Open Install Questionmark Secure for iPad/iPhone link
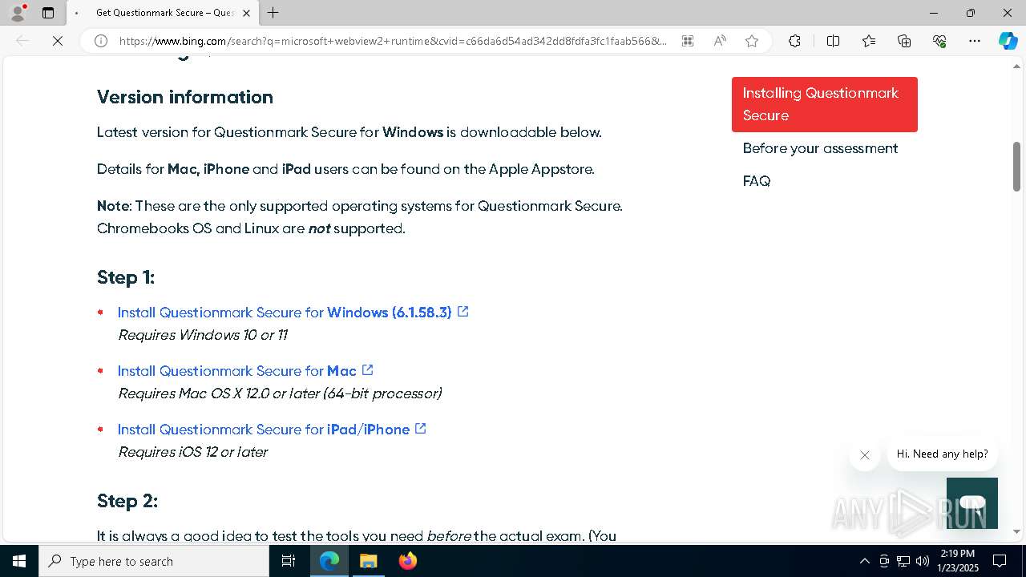1026x577 pixels. point(264,430)
